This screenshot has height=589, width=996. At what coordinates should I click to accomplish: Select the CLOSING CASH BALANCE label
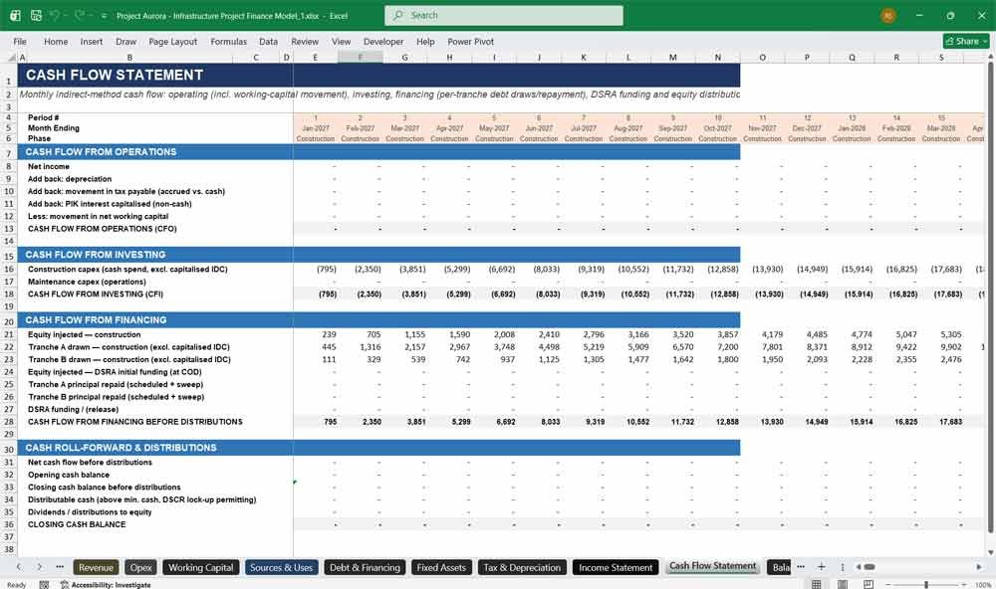(x=77, y=524)
